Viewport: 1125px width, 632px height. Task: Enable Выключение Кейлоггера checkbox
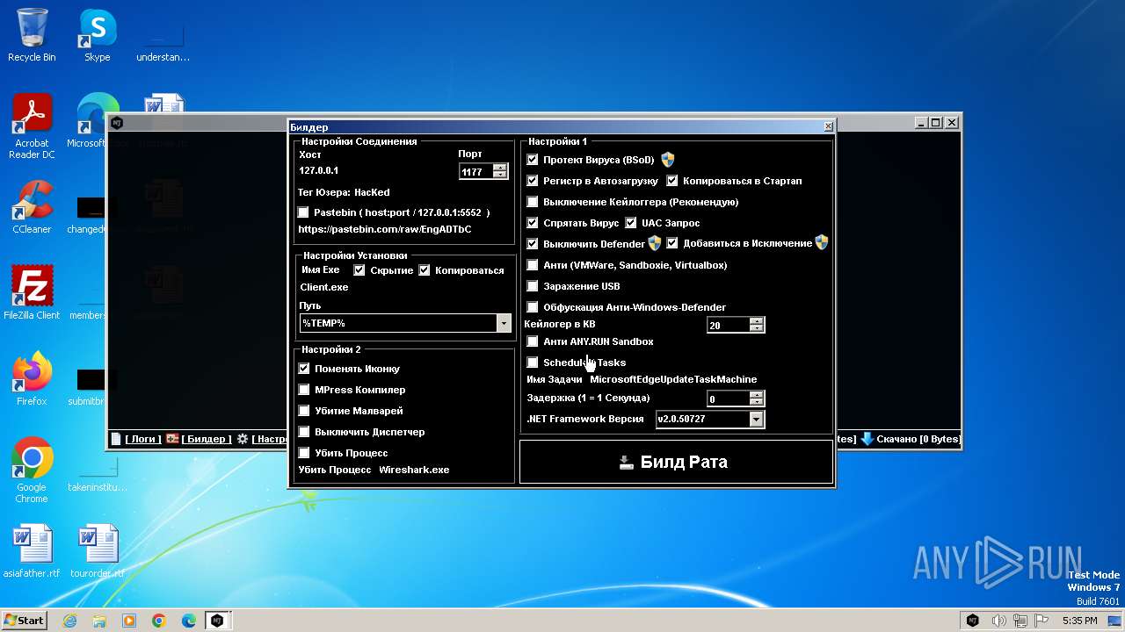pos(533,202)
